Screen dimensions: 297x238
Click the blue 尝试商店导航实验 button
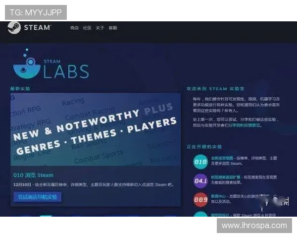click(38, 197)
